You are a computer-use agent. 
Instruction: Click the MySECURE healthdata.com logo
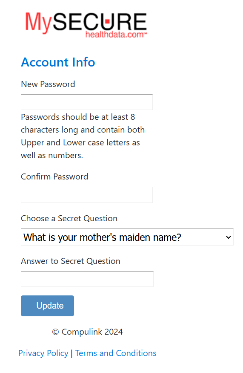point(86,24)
